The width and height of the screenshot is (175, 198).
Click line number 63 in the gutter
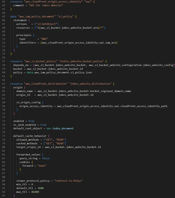(x=3, y=84)
